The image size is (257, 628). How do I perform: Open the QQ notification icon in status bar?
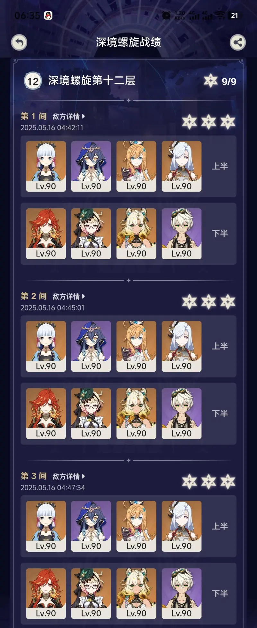[x=48, y=15]
